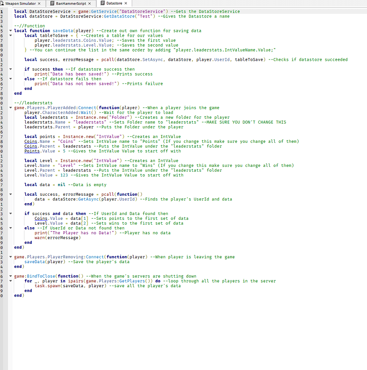The height and width of the screenshot is (370, 367).
Task: Collapse the 'for _, player in ipairs' loop
Action: [10, 281]
